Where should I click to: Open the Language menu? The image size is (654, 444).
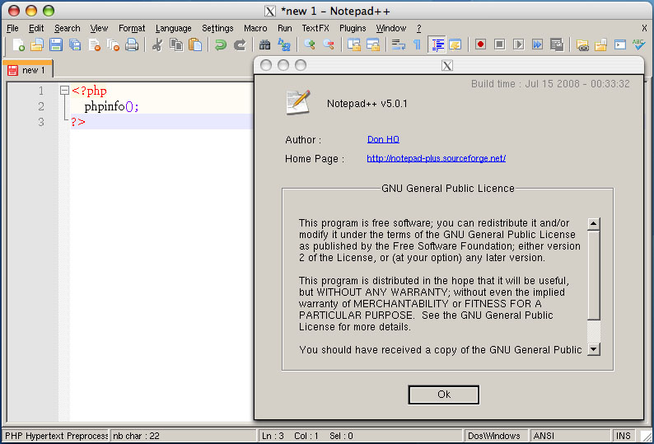tap(173, 28)
